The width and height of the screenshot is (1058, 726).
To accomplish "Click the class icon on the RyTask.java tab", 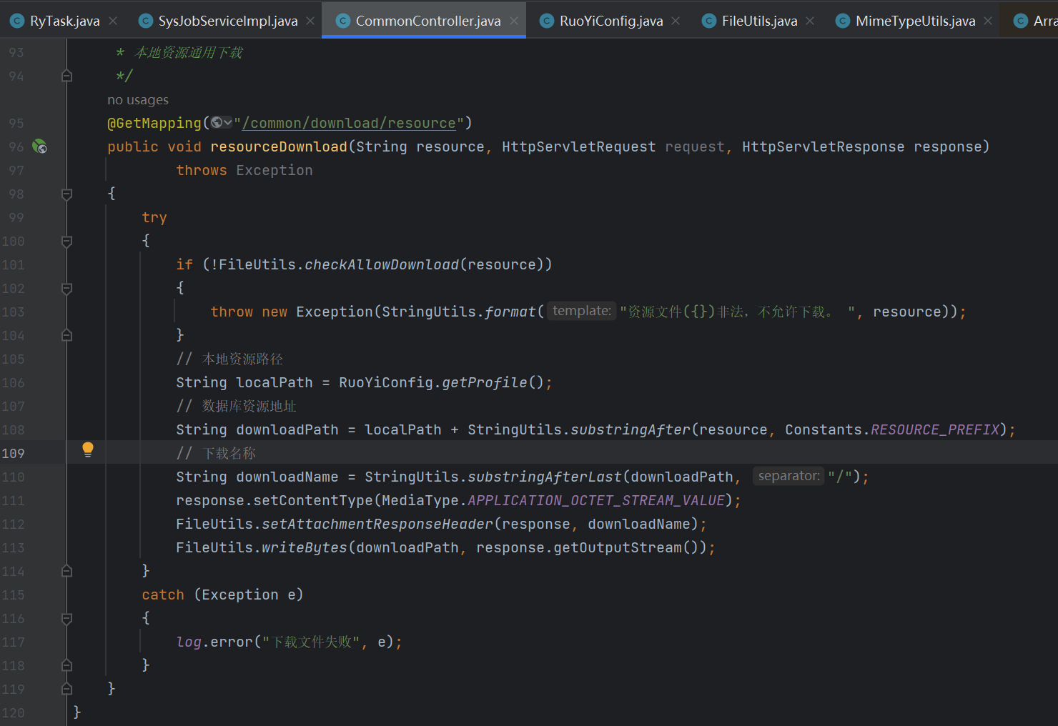I will pyautogui.click(x=17, y=21).
